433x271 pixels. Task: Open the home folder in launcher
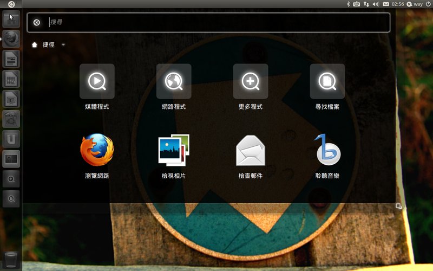pyautogui.click(x=11, y=19)
